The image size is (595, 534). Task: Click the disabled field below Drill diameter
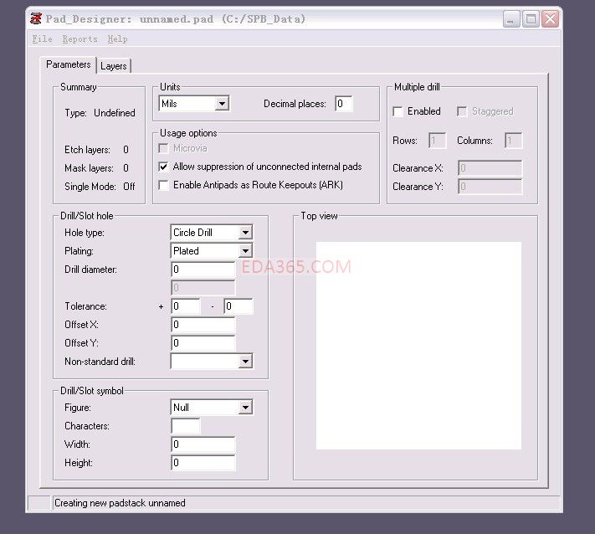click(203, 288)
